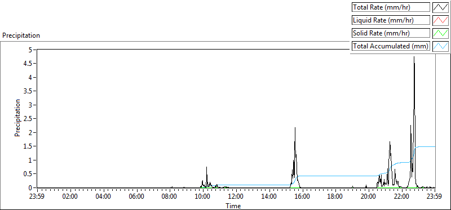Click the 23:59 start time label
Screen dimensions: 451x210
click(37, 197)
